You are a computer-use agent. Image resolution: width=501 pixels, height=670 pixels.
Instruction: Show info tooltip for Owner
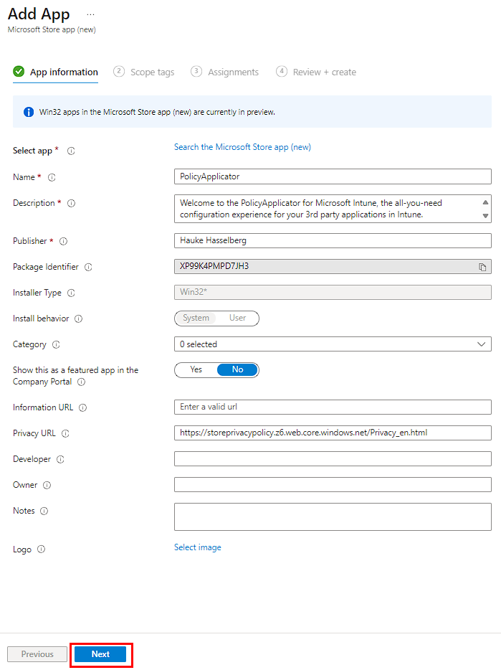[47, 485]
